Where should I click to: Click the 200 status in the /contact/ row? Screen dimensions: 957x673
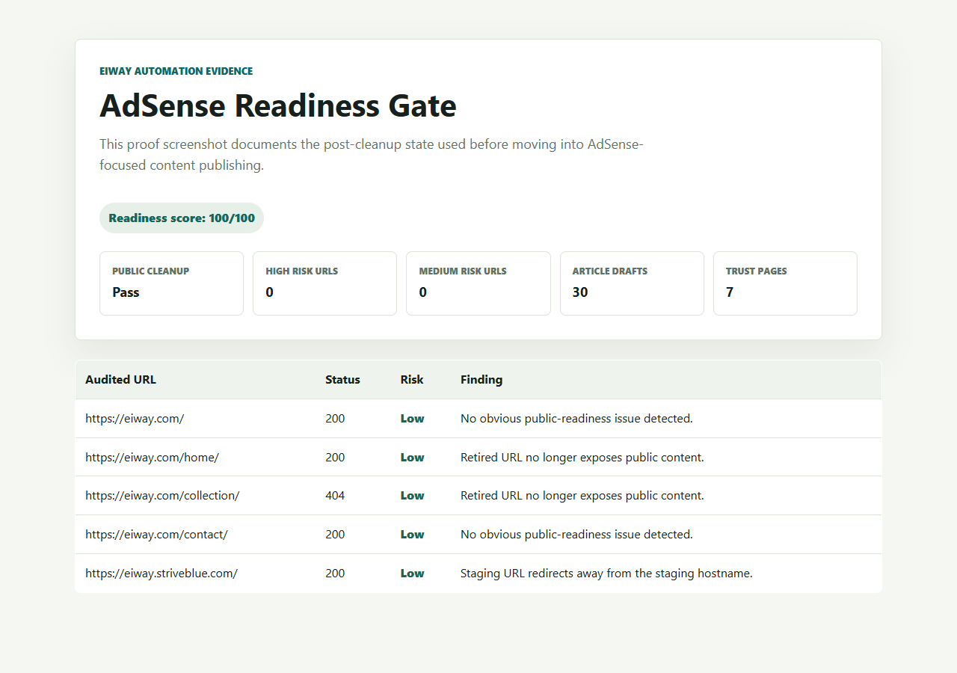335,535
